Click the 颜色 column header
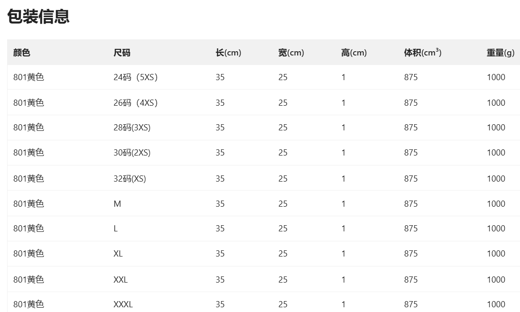This screenshot has height=312, width=520. [22, 53]
